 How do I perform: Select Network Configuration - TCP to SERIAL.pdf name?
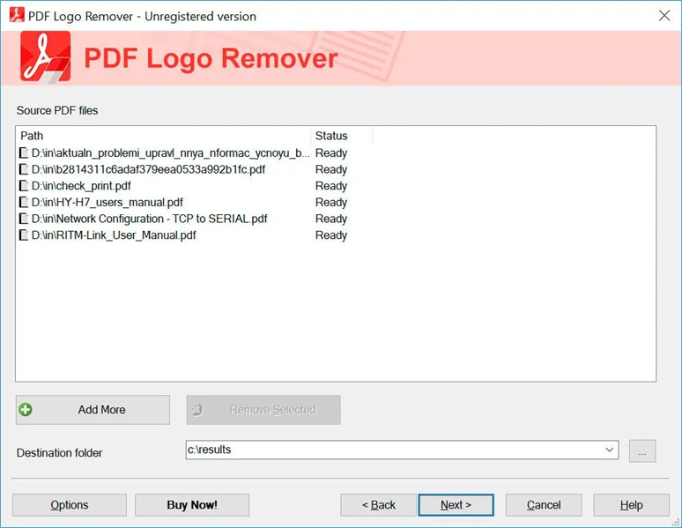[150, 219]
